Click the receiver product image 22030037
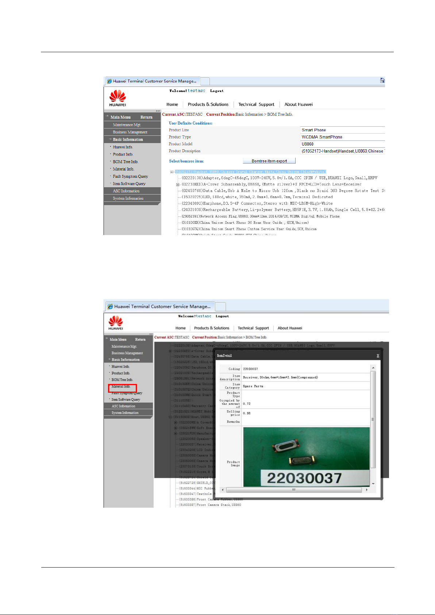Image resolution: width=435 pixels, height=615 pixels. (x=307, y=457)
